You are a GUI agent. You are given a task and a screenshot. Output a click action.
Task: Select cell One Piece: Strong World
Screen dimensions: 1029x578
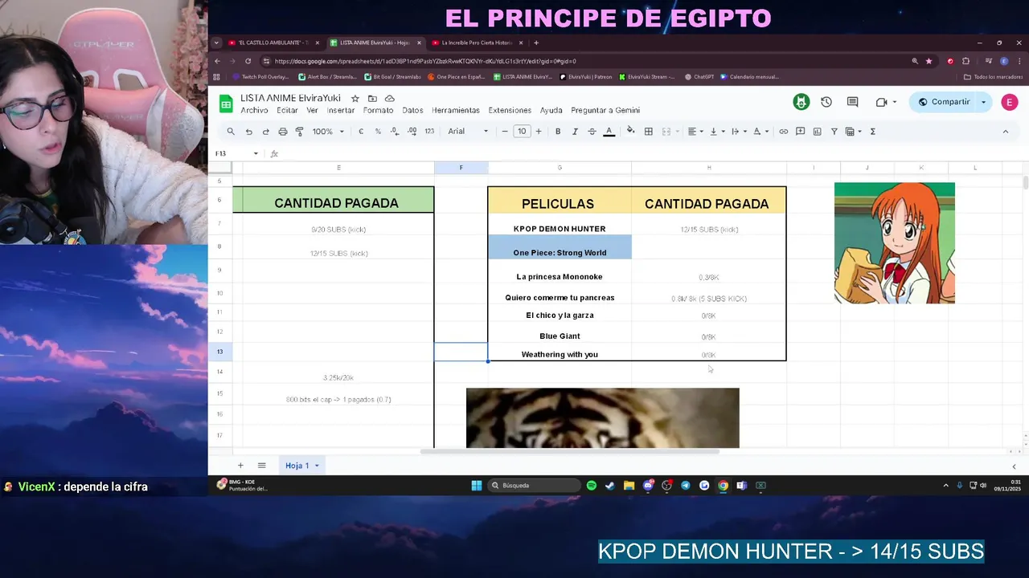tap(560, 247)
